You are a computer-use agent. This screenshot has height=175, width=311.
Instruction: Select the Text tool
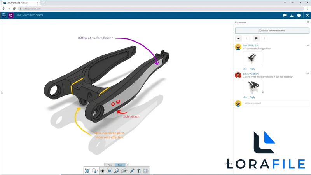[139, 171]
